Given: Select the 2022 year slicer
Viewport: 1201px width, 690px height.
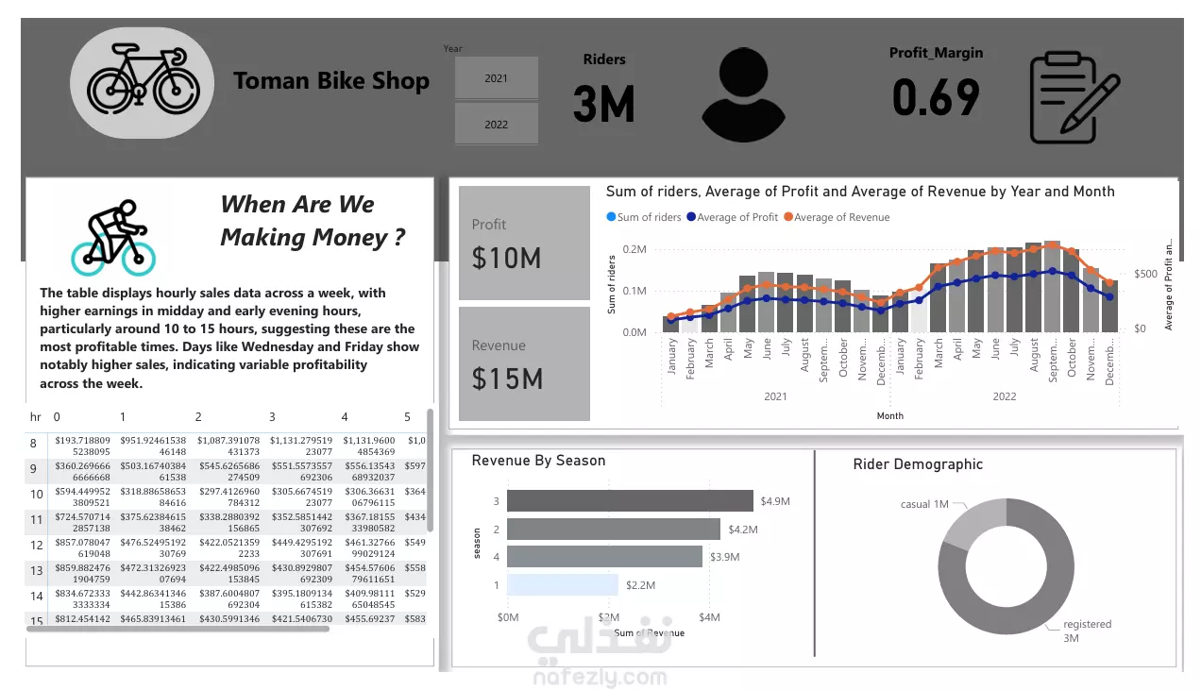Looking at the screenshot, I should (x=497, y=124).
